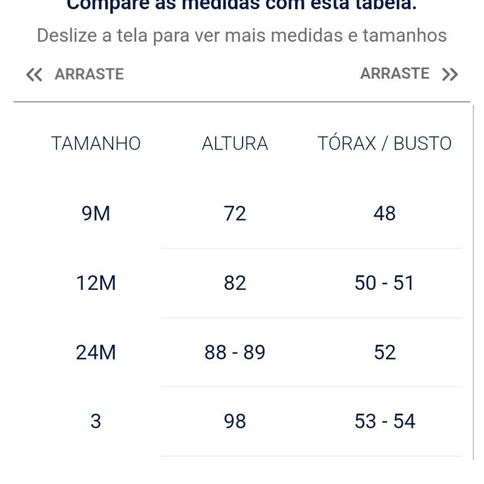Select the TAMANHO column header

96,143
